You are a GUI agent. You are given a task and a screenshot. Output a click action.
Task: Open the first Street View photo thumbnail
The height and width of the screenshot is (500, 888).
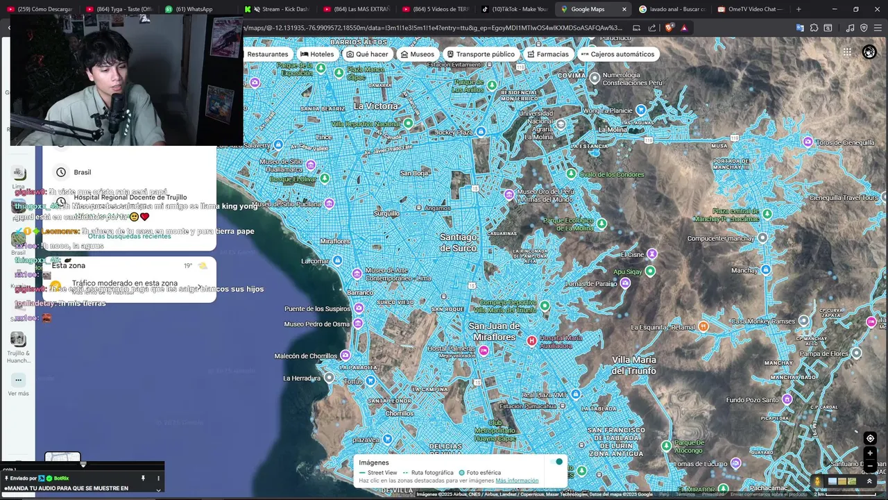[x=832, y=481]
